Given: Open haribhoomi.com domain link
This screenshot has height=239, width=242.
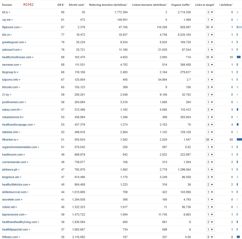Looking at the screenshot, I should 12,155.
